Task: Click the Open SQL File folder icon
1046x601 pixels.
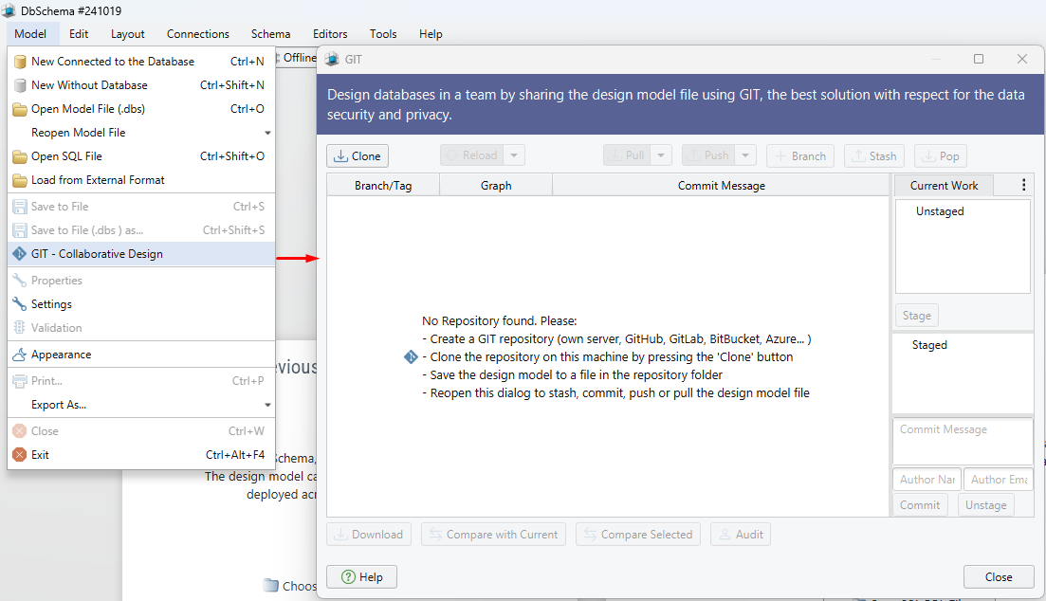Action: pos(20,156)
